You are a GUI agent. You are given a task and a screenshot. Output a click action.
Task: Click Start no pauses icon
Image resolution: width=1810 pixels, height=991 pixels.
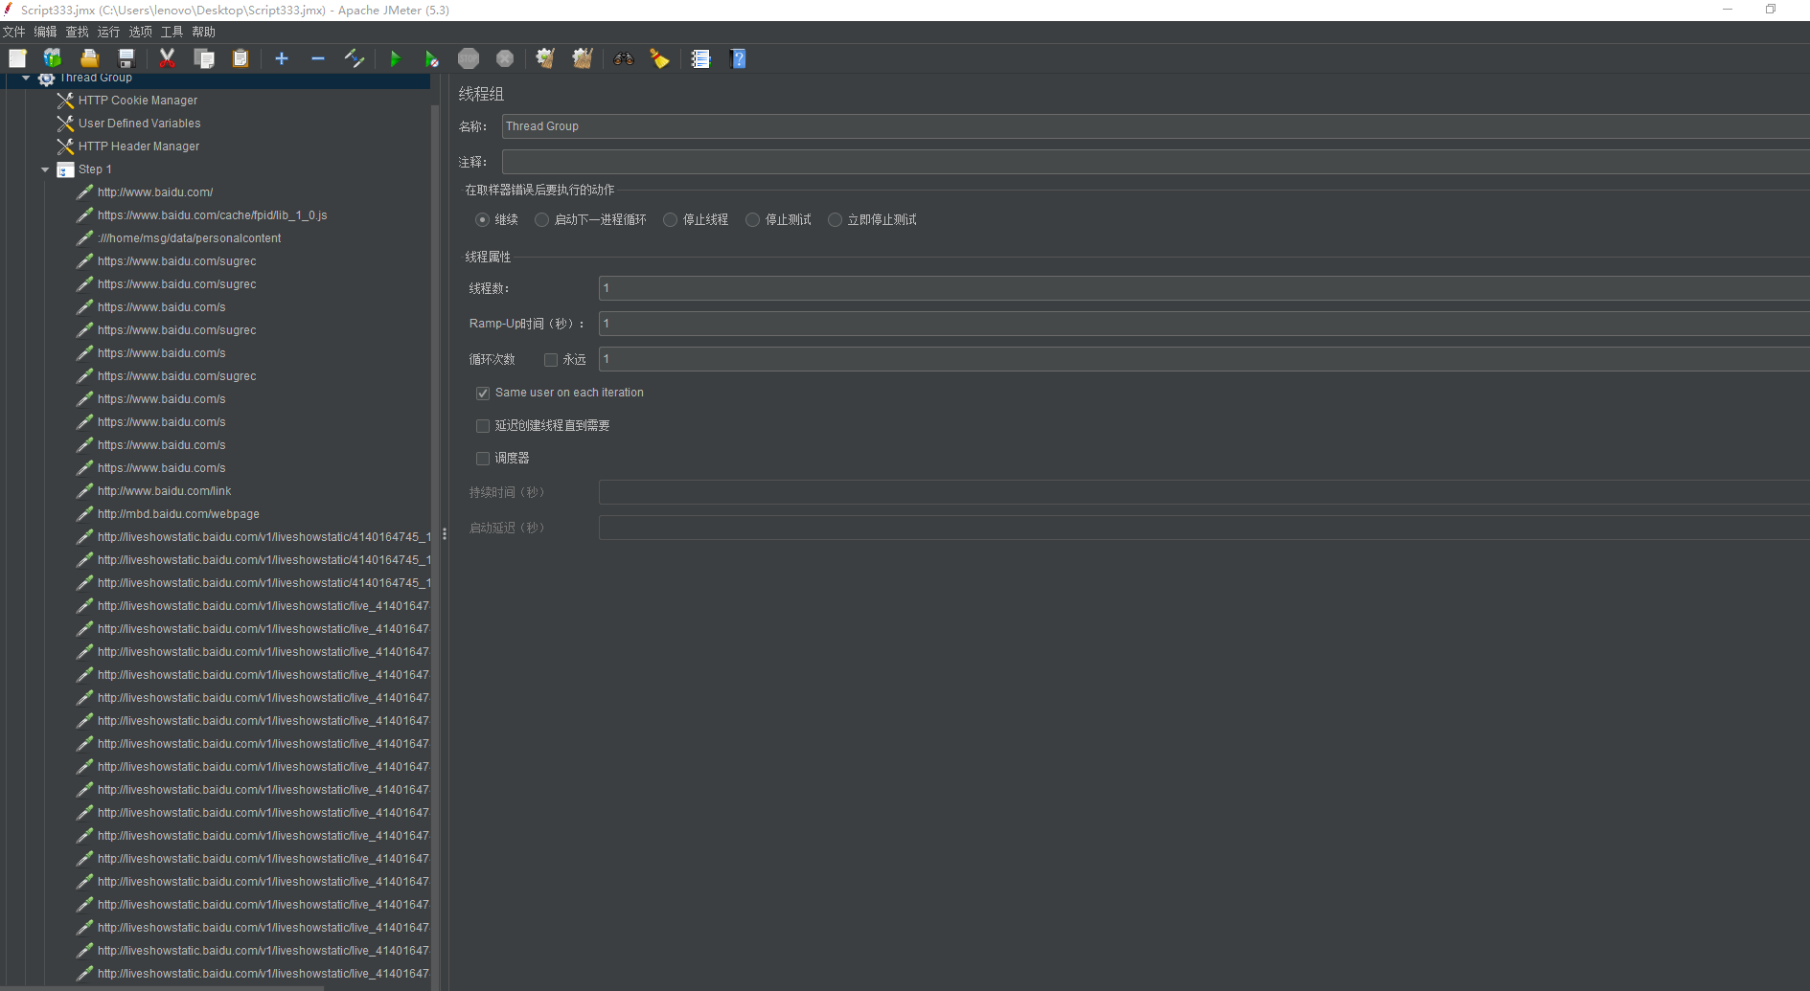[431, 58]
